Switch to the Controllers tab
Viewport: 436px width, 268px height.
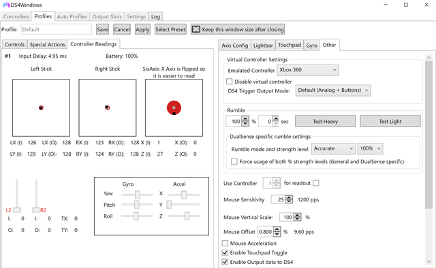pyautogui.click(x=16, y=16)
